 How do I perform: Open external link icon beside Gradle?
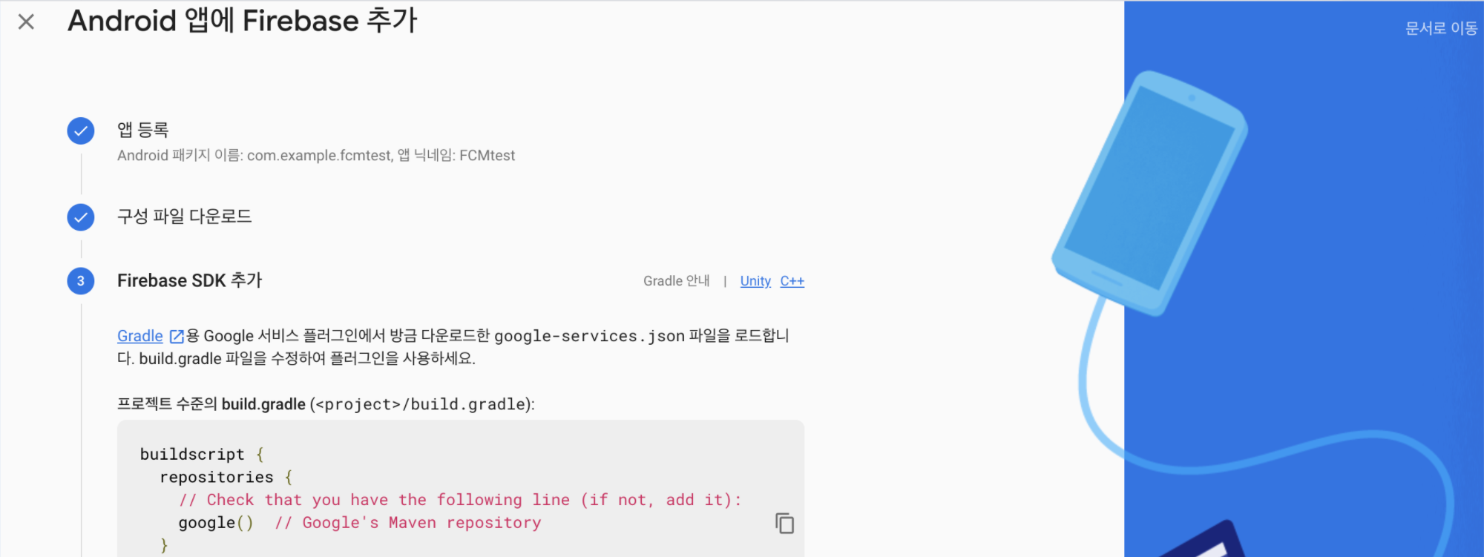point(177,337)
